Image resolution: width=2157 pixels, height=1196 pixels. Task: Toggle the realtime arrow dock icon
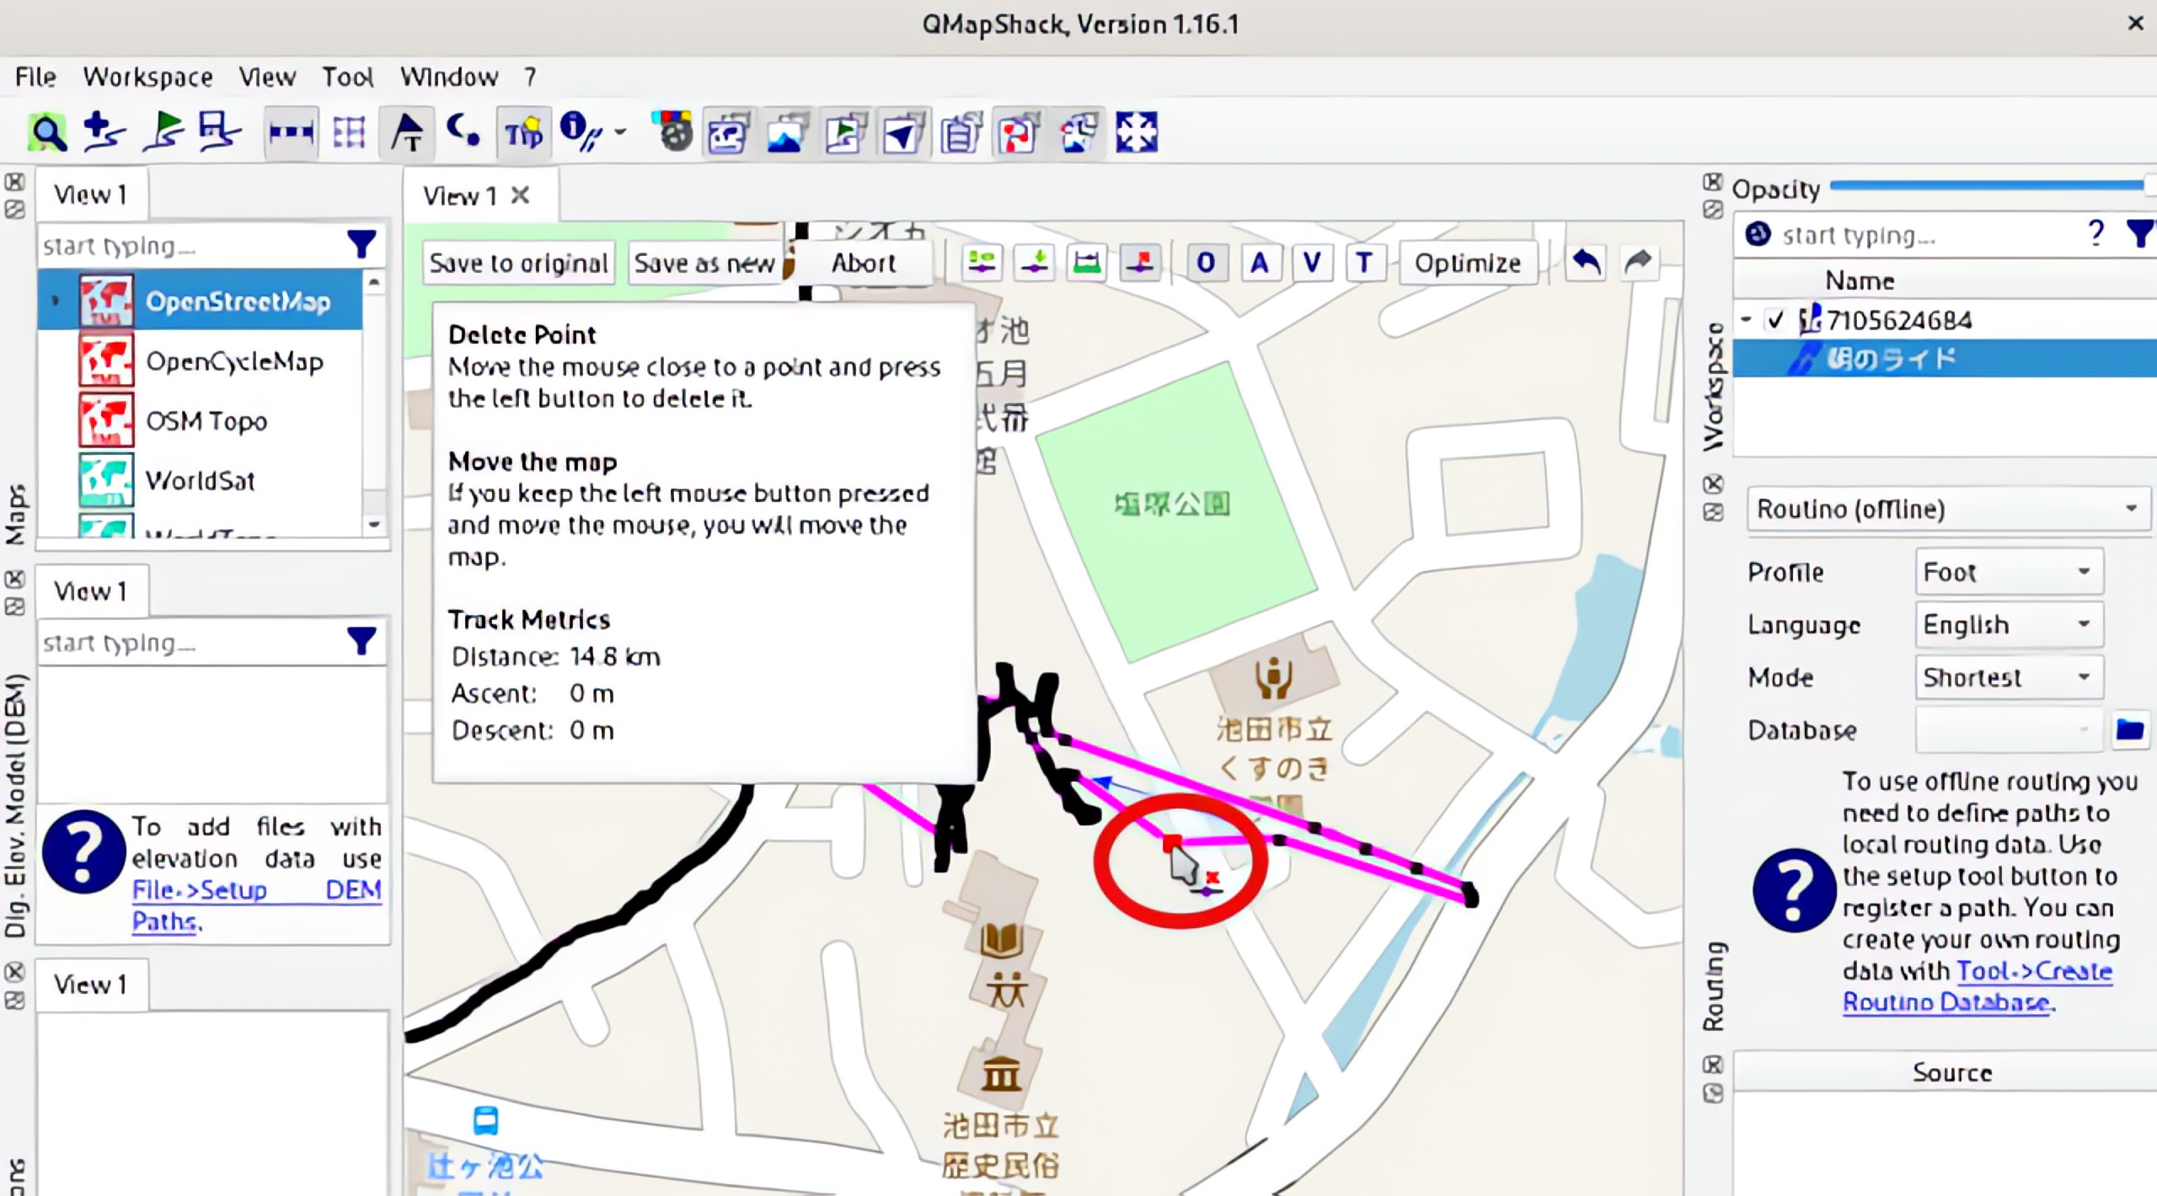[x=903, y=133]
